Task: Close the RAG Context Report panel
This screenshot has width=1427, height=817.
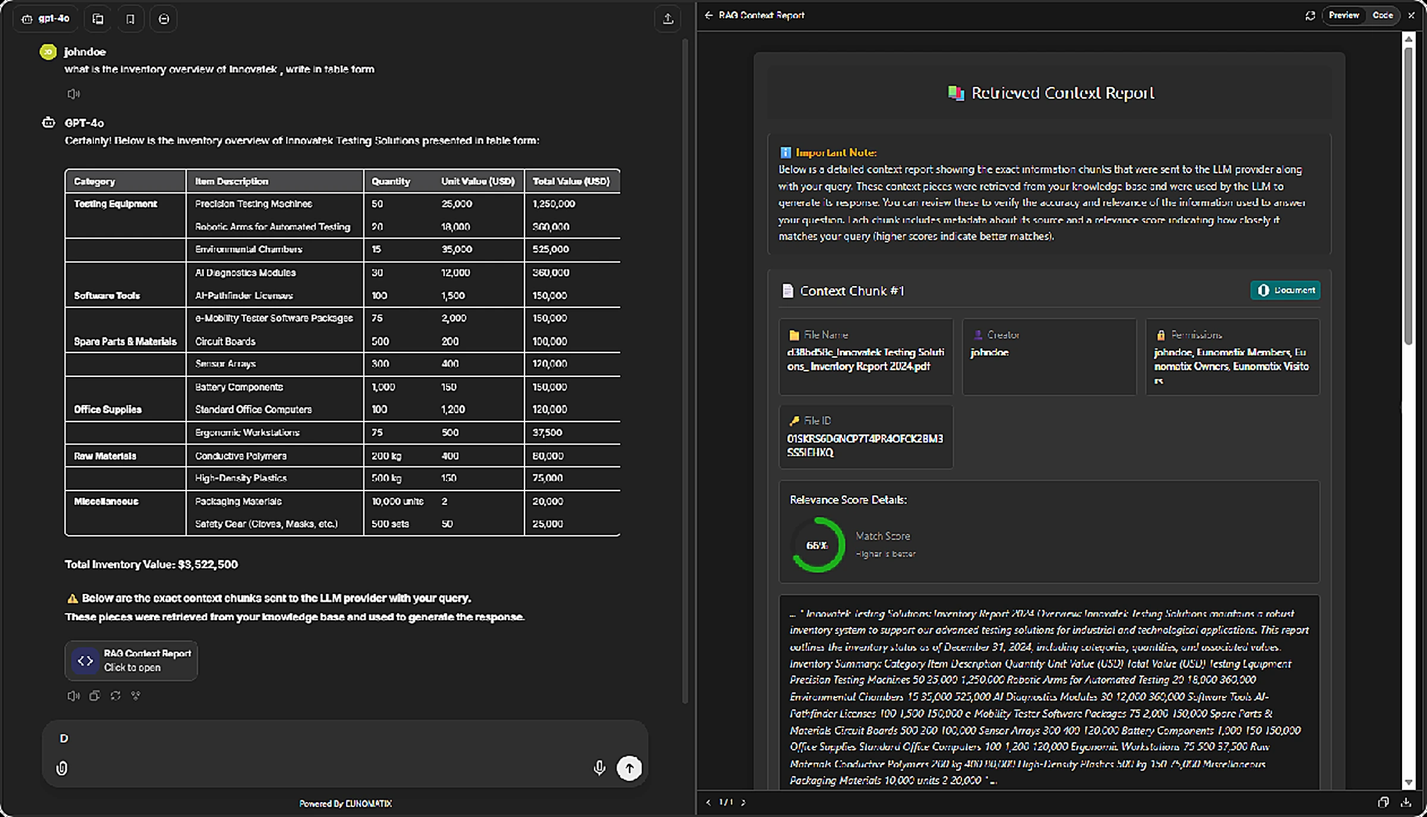Action: point(1412,15)
